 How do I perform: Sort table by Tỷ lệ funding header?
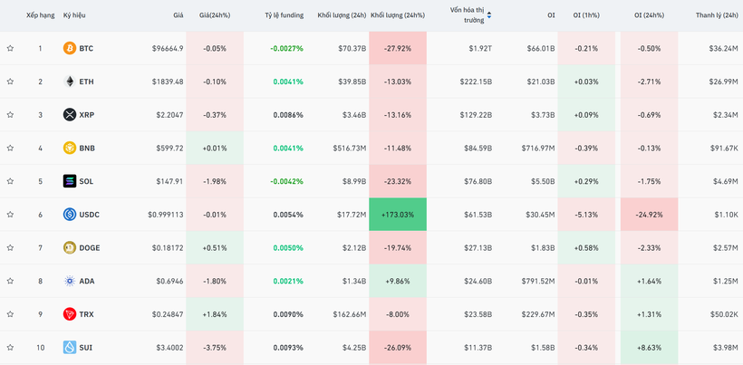(x=284, y=15)
